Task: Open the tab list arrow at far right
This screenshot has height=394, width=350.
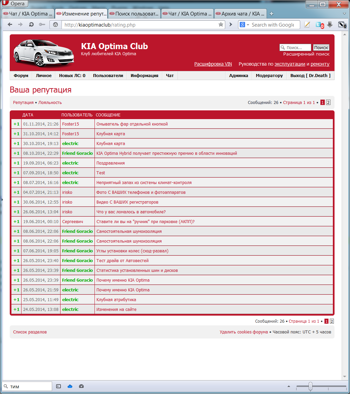Action: click(x=344, y=14)
